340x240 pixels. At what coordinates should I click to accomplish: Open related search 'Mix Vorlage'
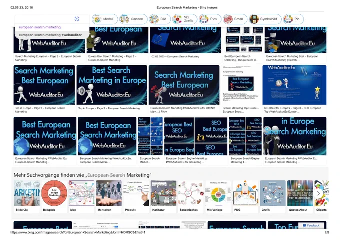218,197
